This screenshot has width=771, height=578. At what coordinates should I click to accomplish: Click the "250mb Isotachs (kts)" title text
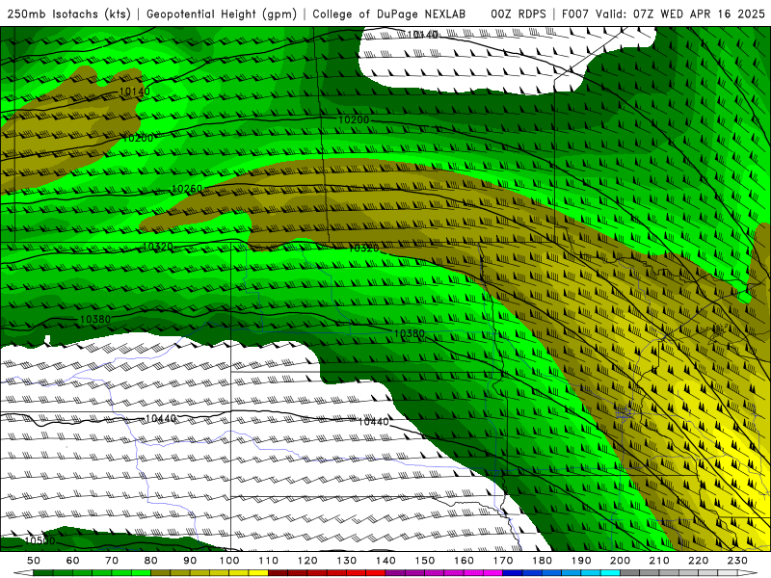[68, 13]
